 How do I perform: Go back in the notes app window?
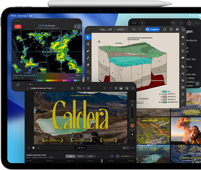coord(142,23)
